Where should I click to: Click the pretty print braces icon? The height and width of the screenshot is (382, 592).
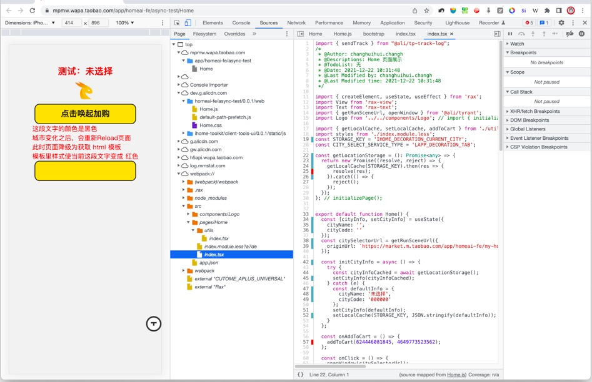301,375
